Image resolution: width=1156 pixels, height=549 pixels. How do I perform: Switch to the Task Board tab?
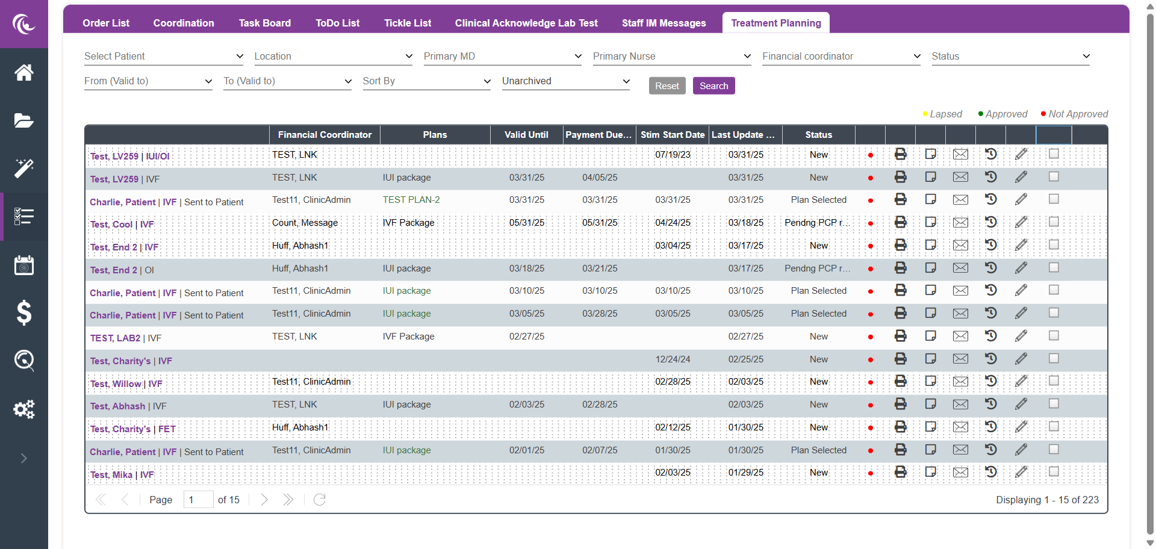tap(264, 23)
